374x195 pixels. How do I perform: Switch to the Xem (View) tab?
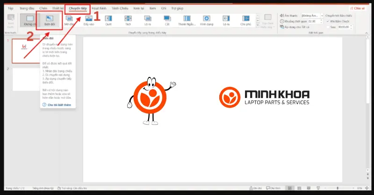point(153,8)
